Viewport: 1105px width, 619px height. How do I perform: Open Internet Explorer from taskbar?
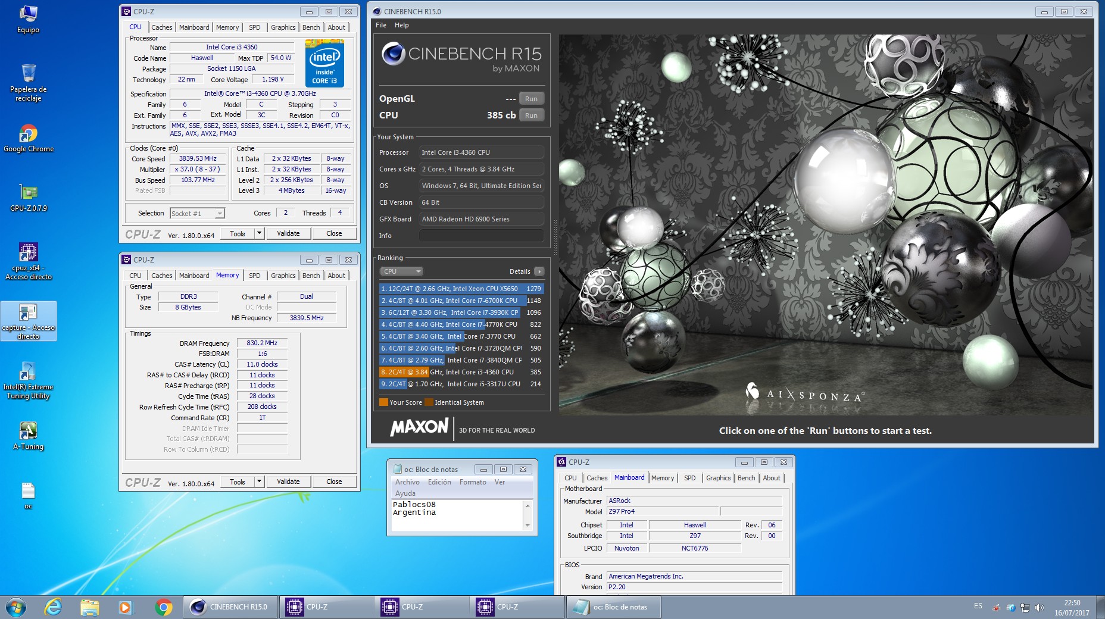pos(53,607)
